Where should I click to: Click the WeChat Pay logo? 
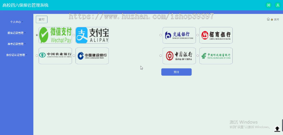[55, 35]
